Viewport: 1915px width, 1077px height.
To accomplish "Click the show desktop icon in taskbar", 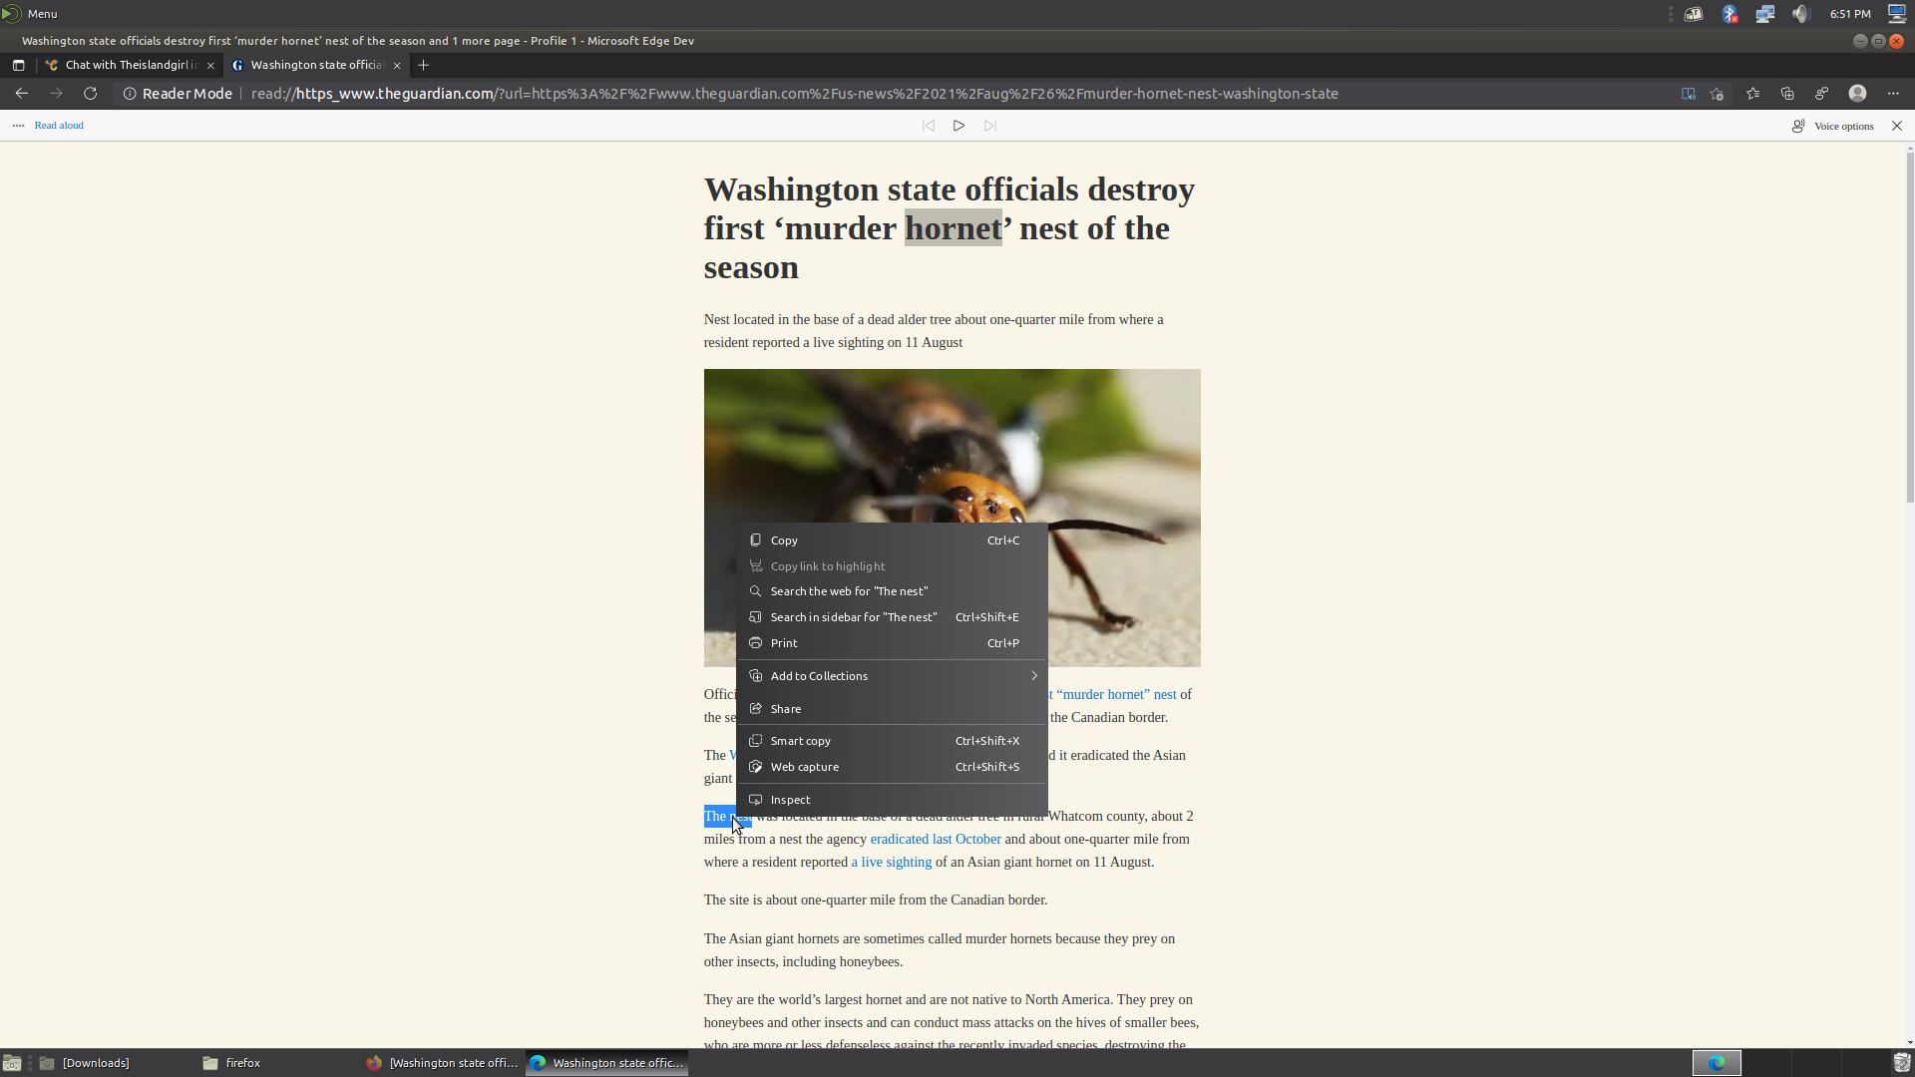I will (12, 1063).
